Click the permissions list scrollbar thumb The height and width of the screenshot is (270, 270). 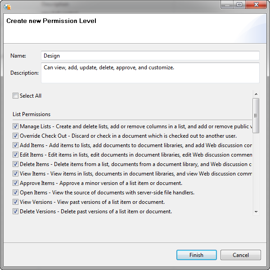coord(256,115)
